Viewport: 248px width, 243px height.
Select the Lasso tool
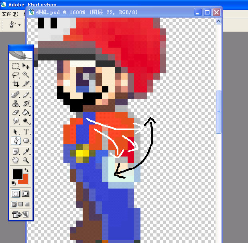pyautogui.click(x=16, y=74)
